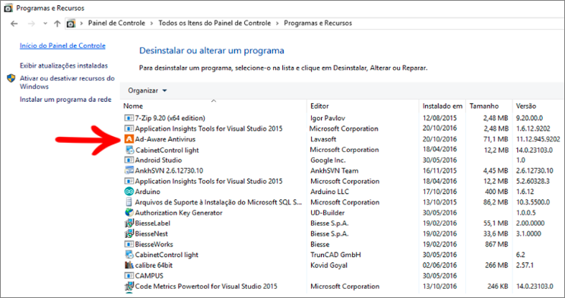Select the CAMPUS program name
Screen dimensions: 565x298
149,276
